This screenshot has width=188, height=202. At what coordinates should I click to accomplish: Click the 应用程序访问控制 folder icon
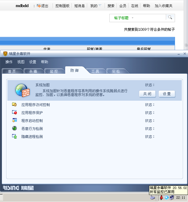tap(14, 104)
